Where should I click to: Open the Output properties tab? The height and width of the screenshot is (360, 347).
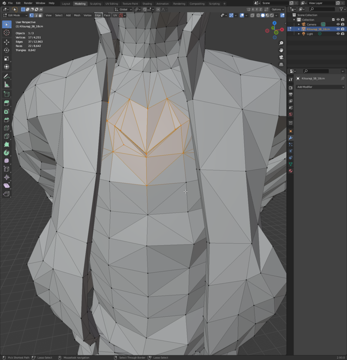(x=291, y=95)
